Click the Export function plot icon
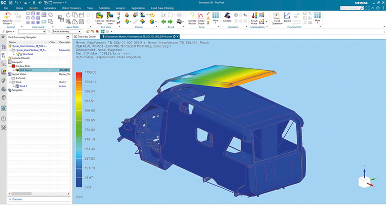This screenshot has width=386, height=206. [x=287, y=16]
